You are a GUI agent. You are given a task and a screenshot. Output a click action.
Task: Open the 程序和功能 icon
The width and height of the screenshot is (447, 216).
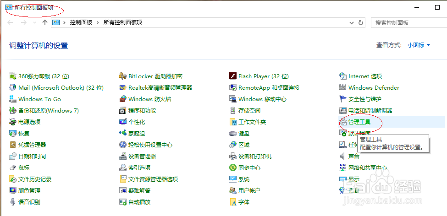point(123,110)
